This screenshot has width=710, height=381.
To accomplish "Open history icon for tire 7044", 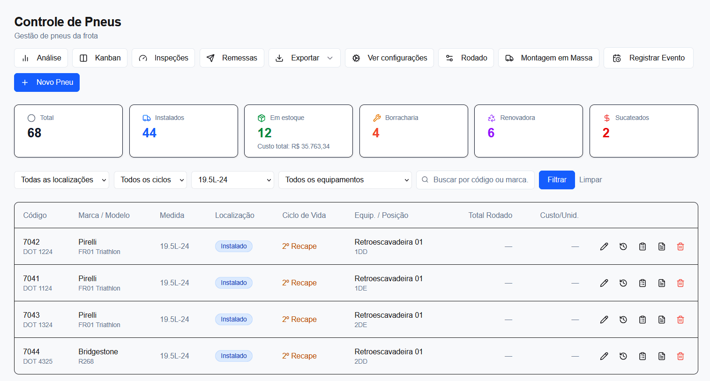I will (623, 356).
